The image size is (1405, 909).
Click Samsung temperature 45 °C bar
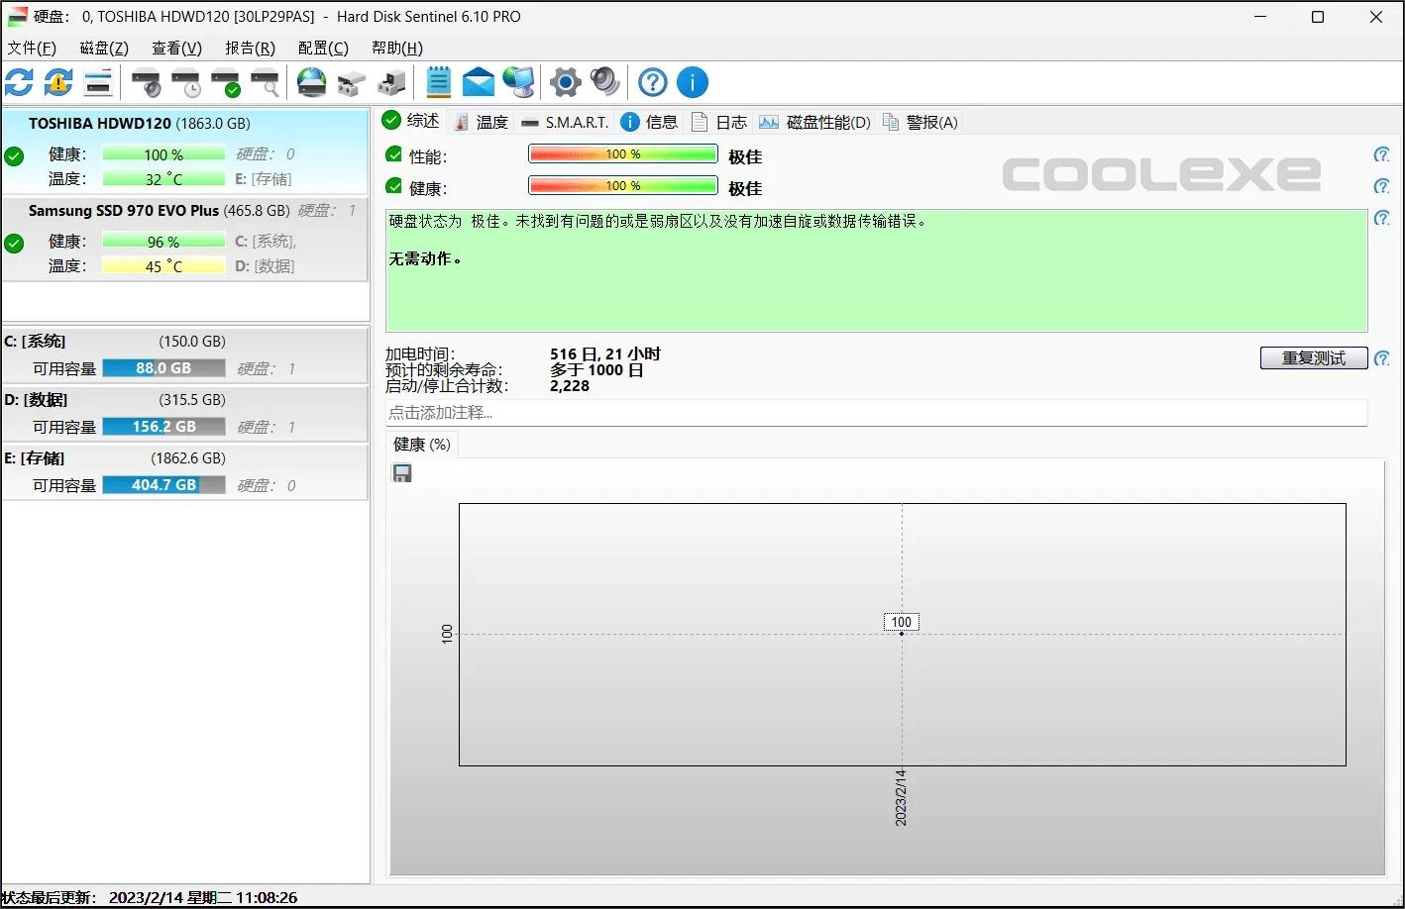163,266
